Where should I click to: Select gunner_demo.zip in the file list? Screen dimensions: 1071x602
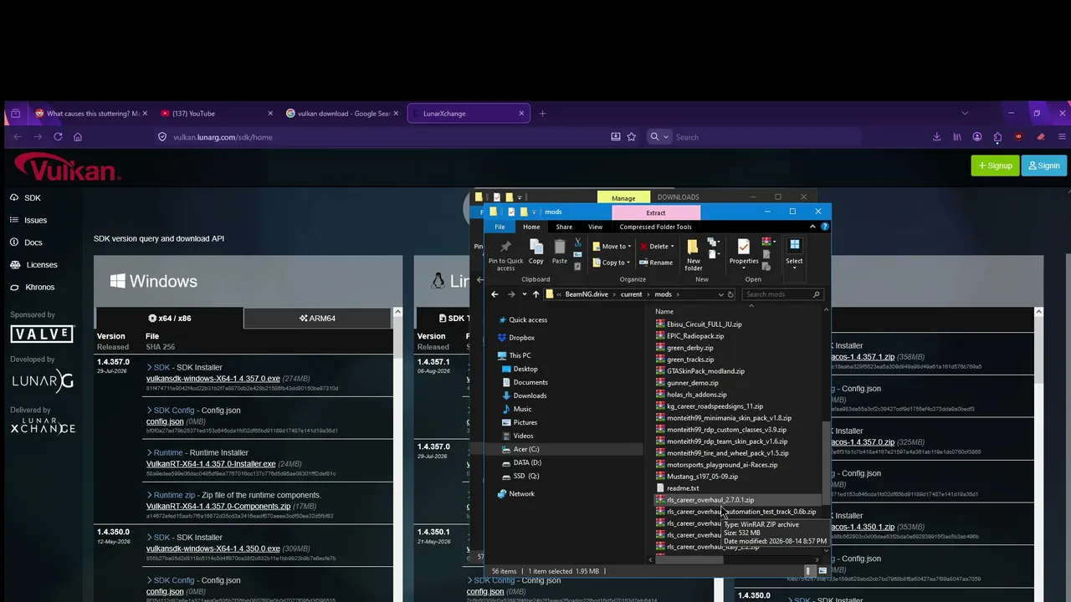(693, 383)
